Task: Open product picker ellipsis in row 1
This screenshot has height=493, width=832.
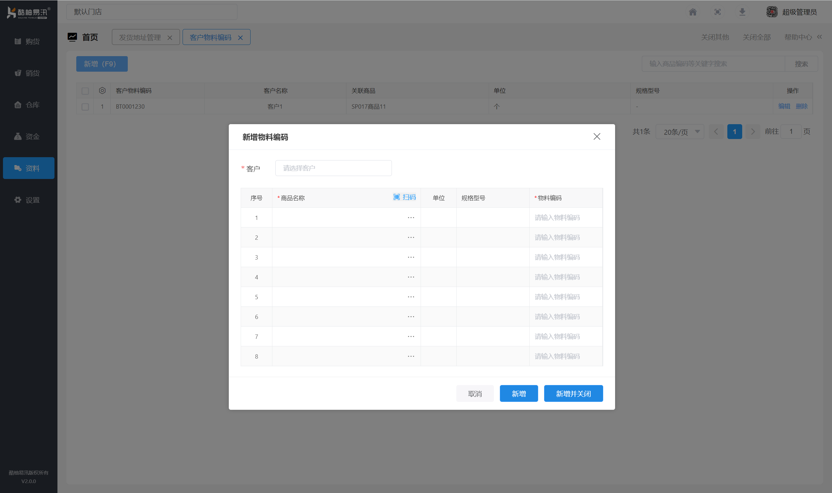Action: (x=411, y=218)
